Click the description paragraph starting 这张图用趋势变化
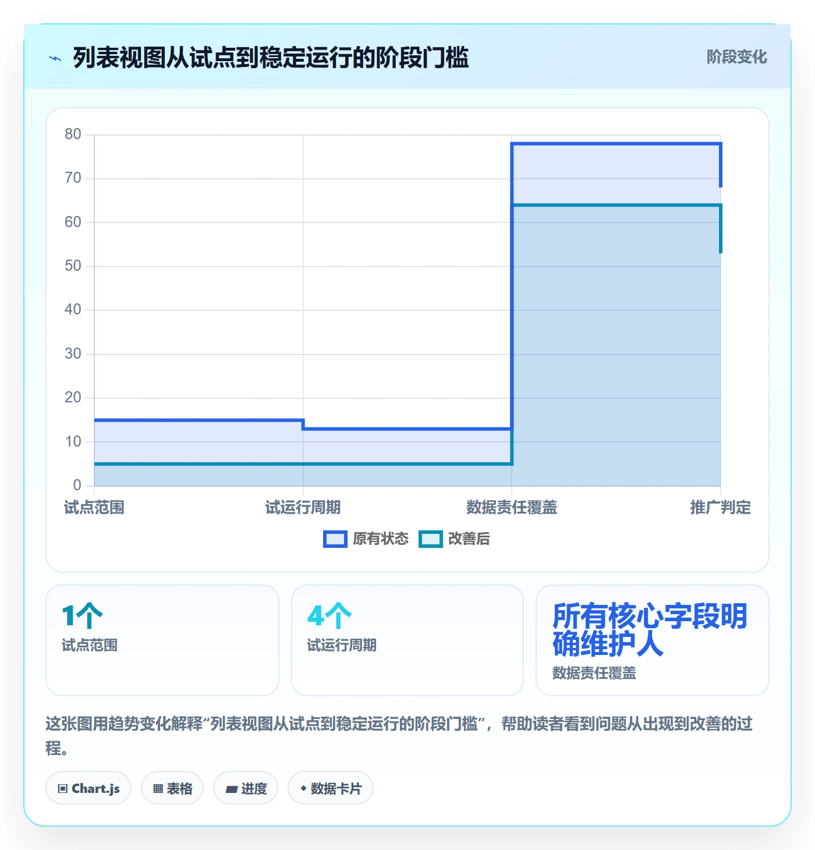Viewport: 815px width, 850px height. click(399, 736)
